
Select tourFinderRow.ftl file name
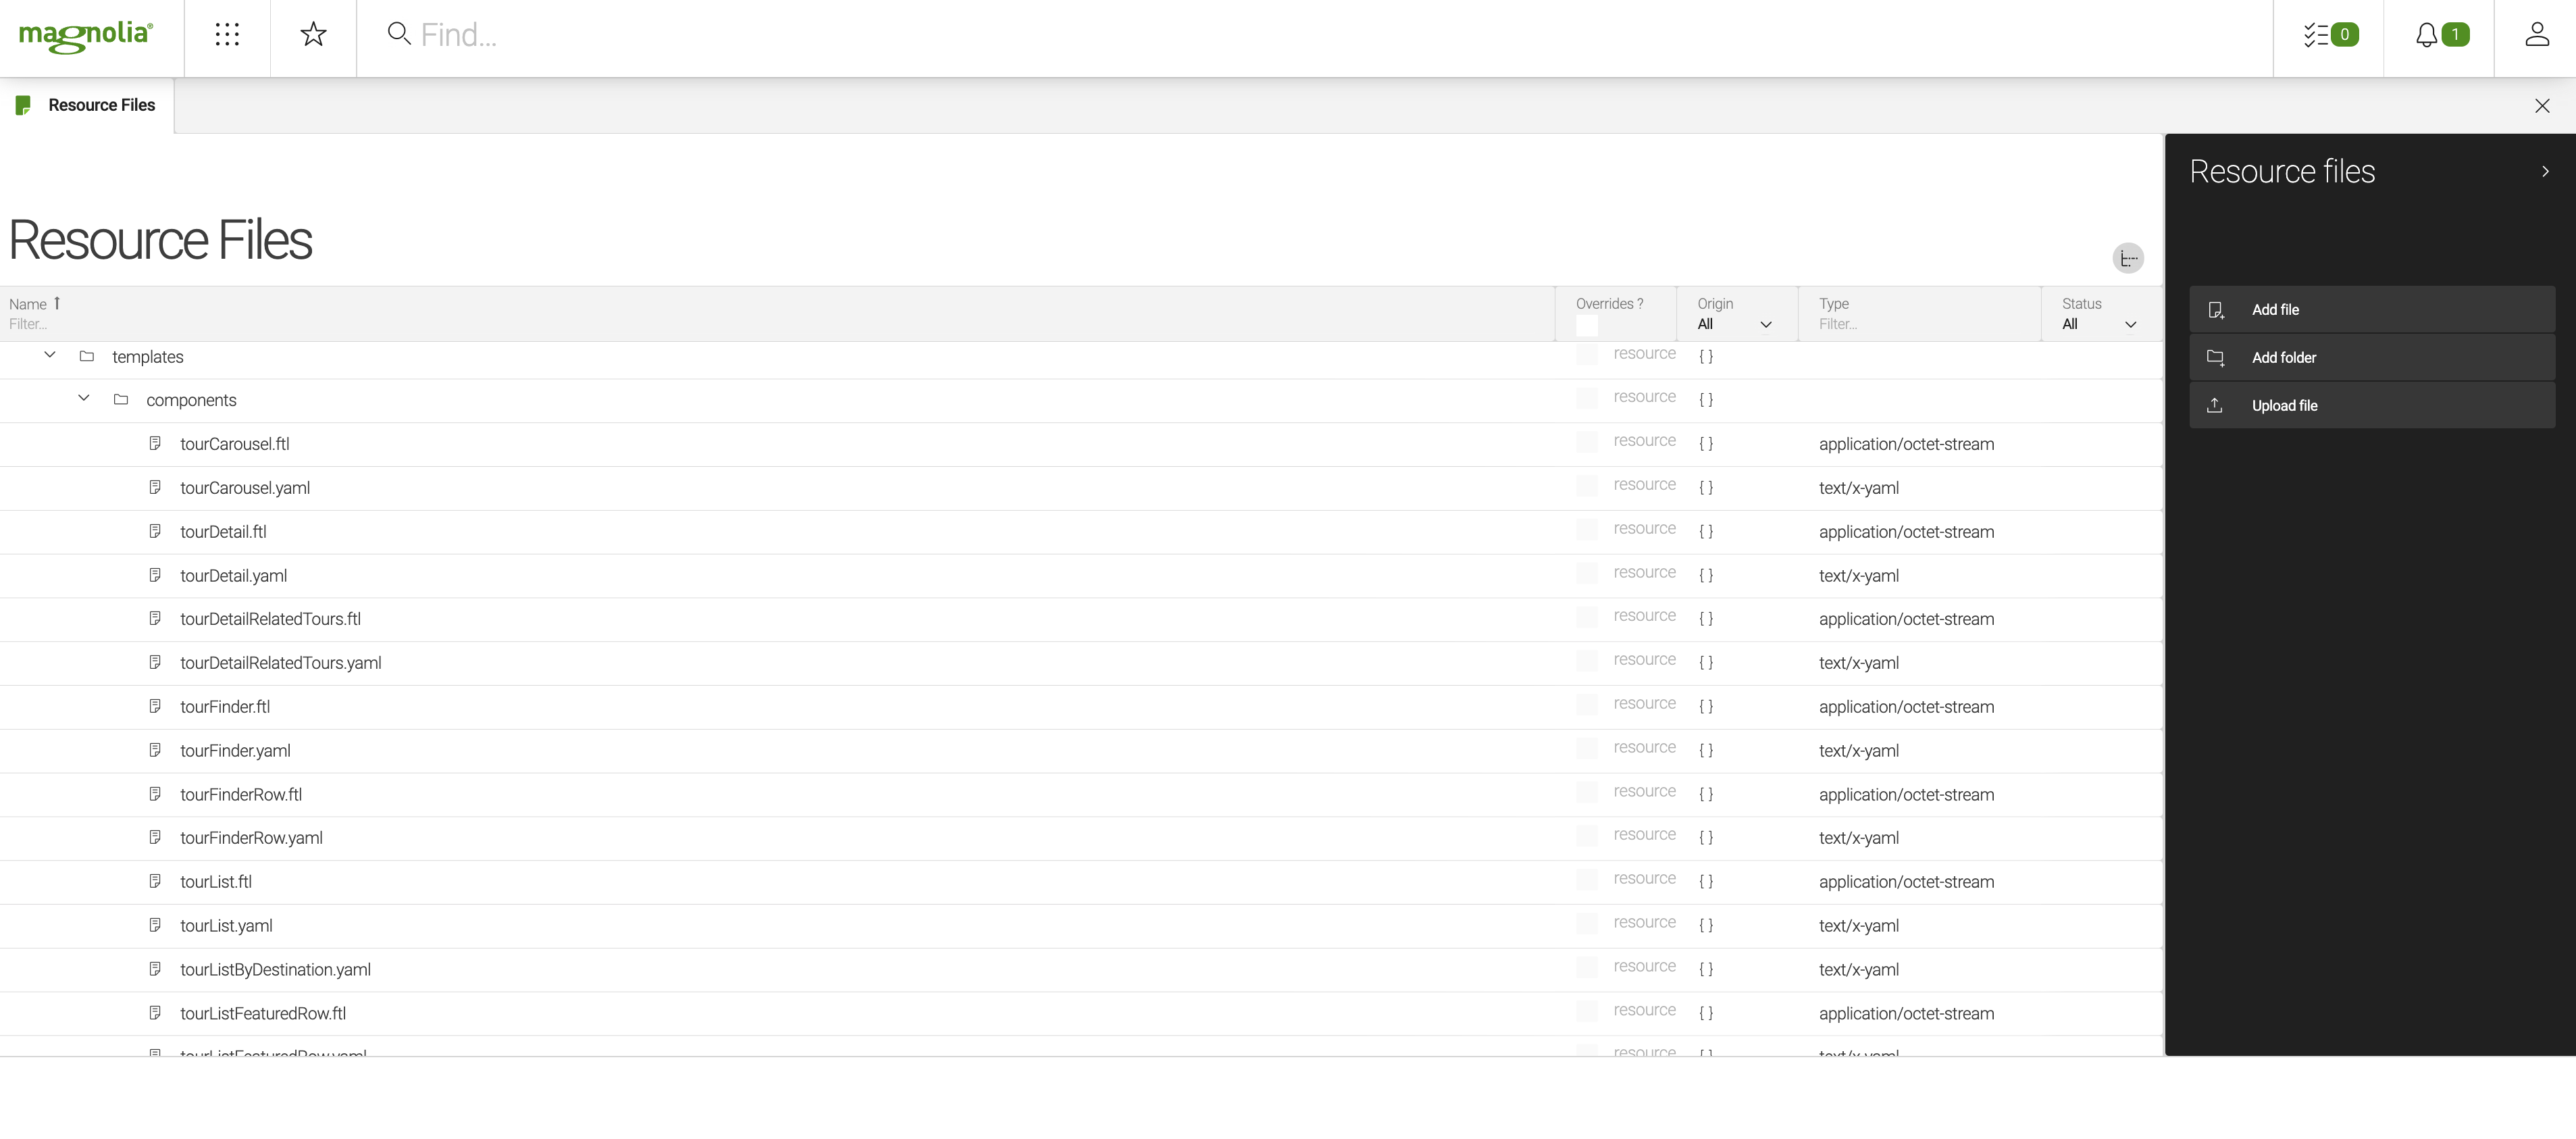241,794
